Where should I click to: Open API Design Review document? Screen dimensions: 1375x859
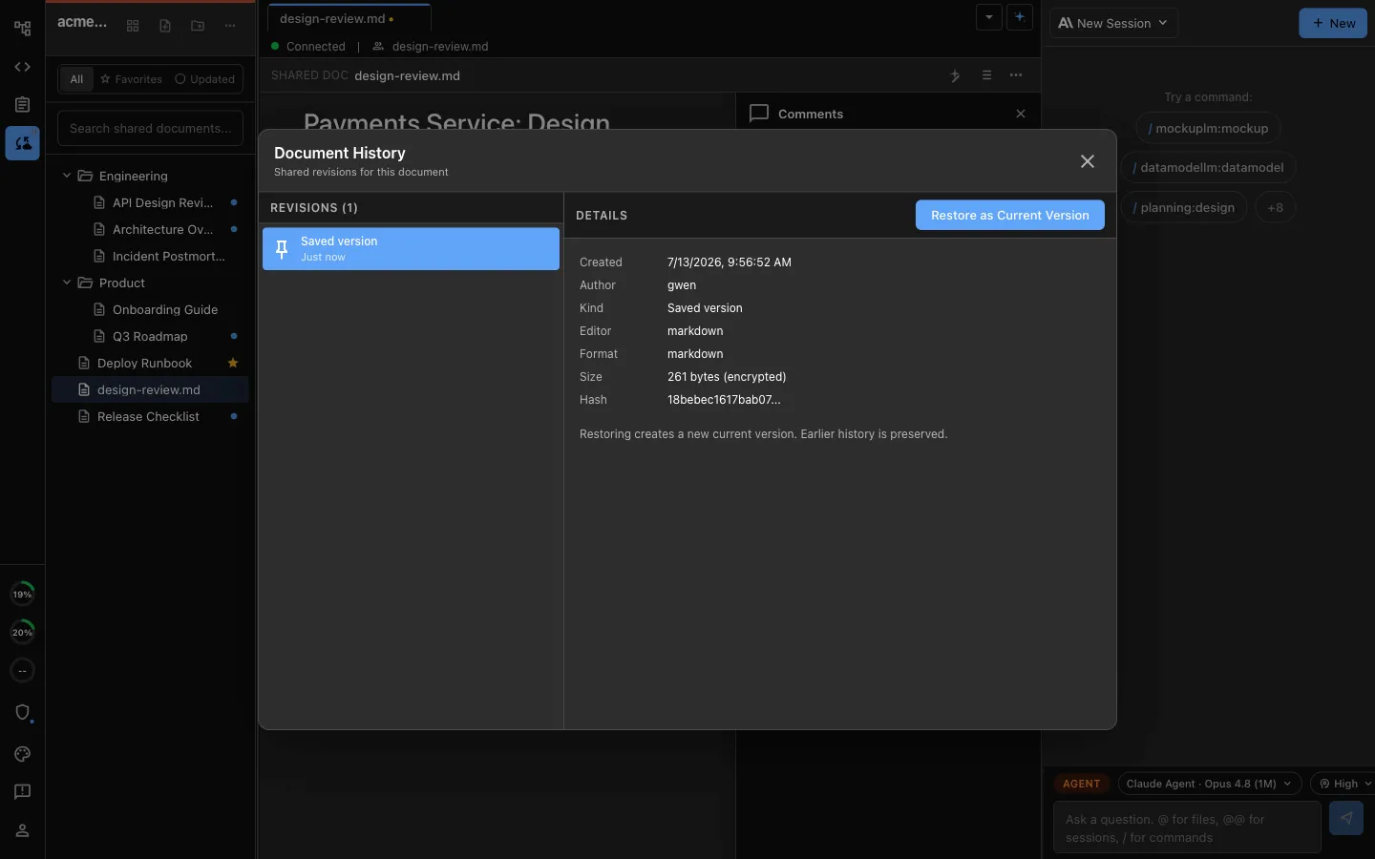150,202
